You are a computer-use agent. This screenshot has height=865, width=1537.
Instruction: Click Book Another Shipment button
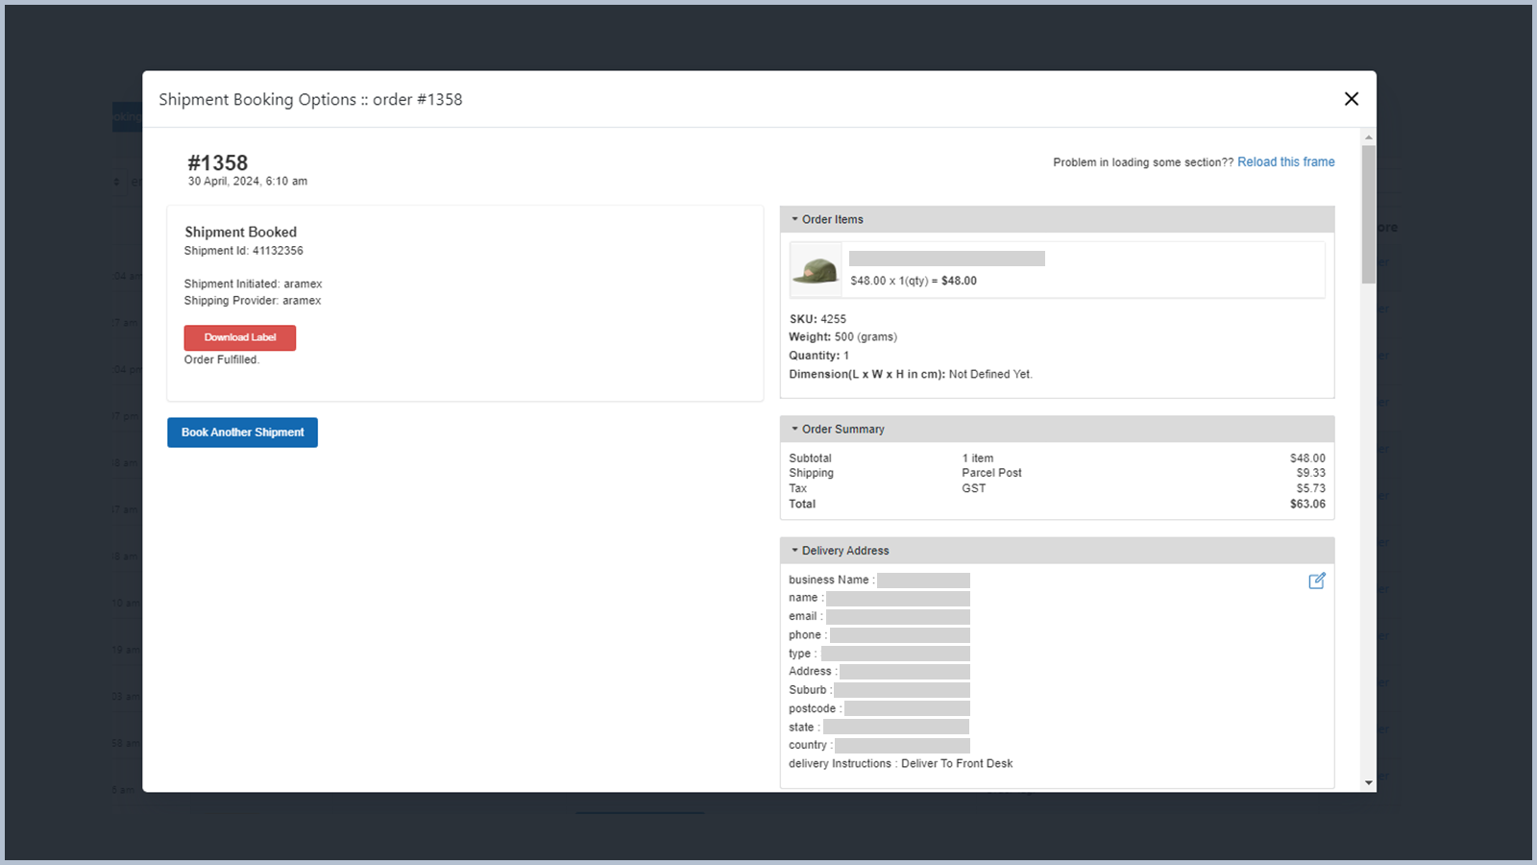(242, 432)
